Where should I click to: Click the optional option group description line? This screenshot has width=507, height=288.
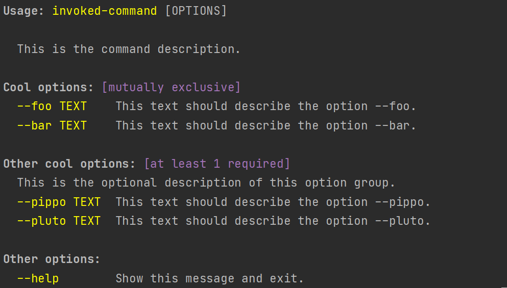(x=206, y=183)
